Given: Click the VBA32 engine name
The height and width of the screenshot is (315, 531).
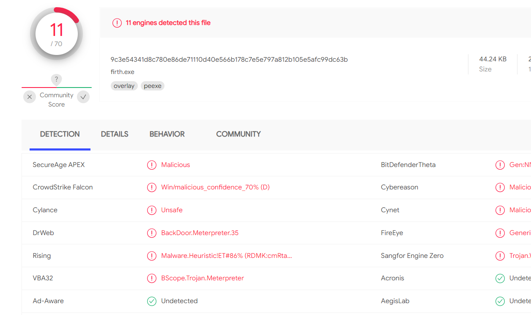Looking at the screenshot, I should [43, 278].
